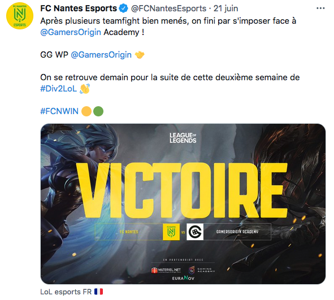Click the handshake emoji
The image size is (334, 300).
(x=140, y=55)
